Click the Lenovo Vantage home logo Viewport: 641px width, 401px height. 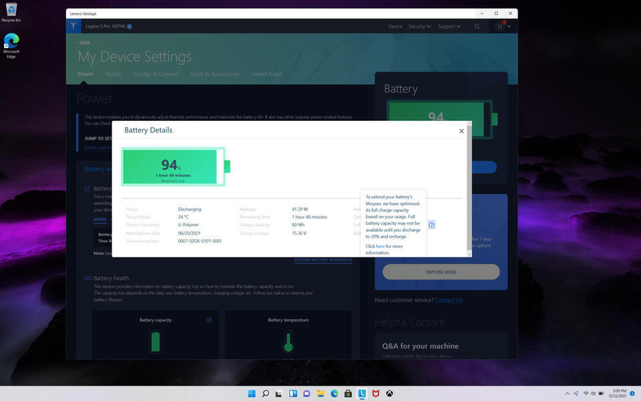73,26
